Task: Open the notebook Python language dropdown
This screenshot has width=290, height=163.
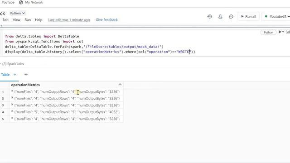Action: (17, 13)
